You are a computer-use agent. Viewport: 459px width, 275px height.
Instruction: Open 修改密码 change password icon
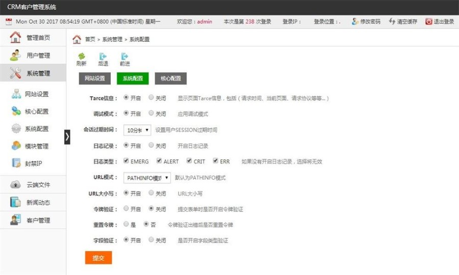pyautogui.click(x=355, y=21)
